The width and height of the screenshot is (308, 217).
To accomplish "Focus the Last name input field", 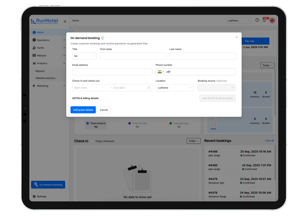I will pyautogui.click(x=202, y=56).
